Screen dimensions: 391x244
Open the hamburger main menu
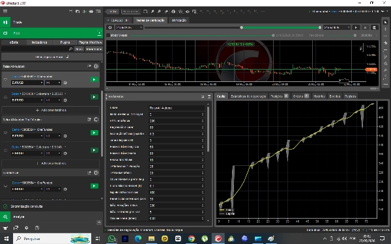5,11
